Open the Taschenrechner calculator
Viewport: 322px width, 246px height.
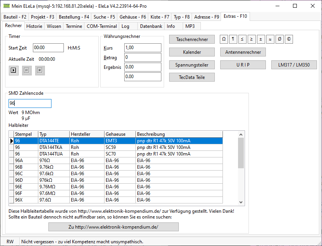coord(192,39)
